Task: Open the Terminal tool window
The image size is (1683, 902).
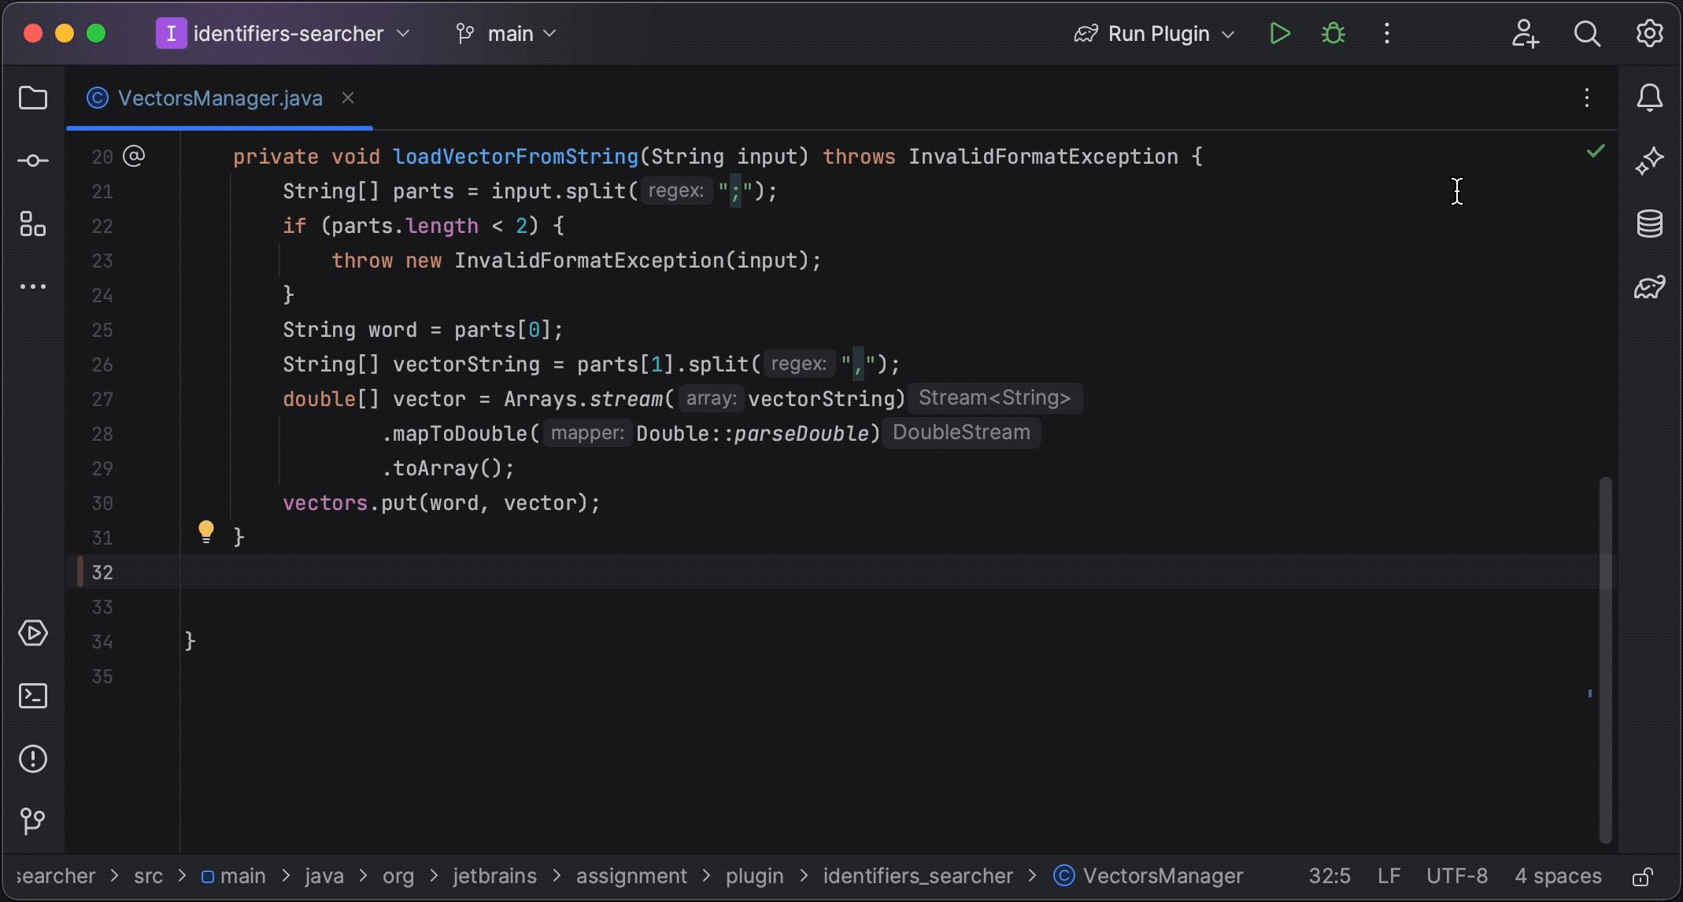Action: click(33, 696)
